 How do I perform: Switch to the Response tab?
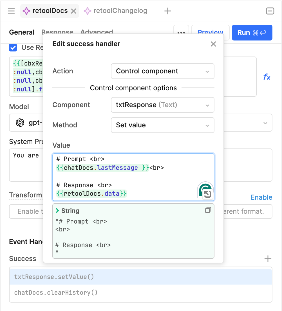pos(57,32)
